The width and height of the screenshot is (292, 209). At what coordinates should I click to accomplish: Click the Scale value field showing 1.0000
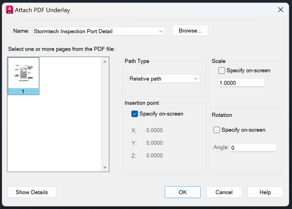241,83
